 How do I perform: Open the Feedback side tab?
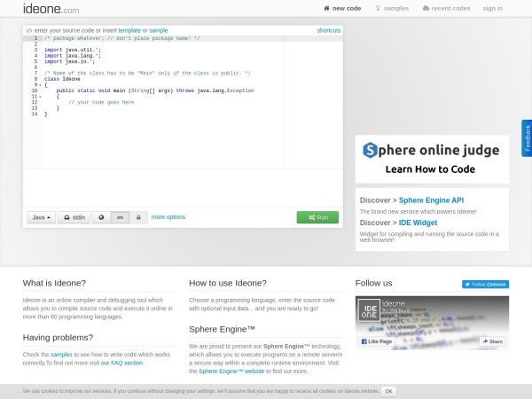click(x=527, y=138)
